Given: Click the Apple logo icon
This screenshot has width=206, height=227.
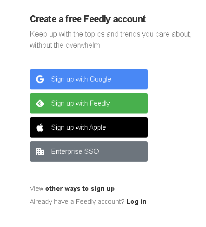Looking at the screenshot, I should point(40,127).
